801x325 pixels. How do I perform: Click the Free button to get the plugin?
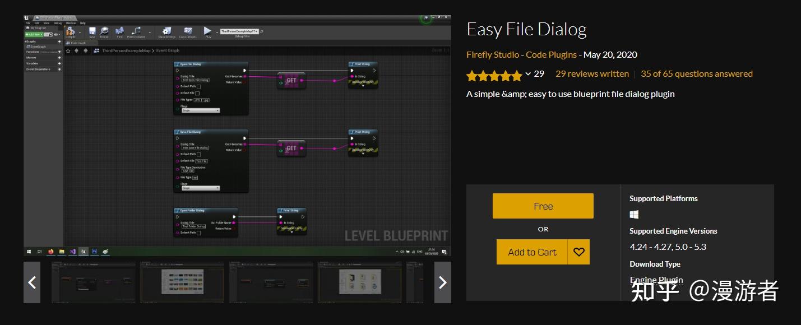pos(543,206)
